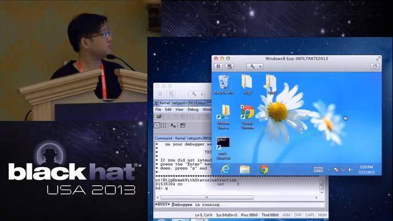Screen dimensions: 393x221
Task: Pause the Windows8 Exp-INFILTRATE2013 virtual machine
Action: (x=219, y=66)
